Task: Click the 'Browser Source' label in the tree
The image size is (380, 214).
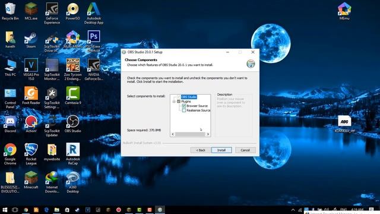Action: click(x=197, y=106)
